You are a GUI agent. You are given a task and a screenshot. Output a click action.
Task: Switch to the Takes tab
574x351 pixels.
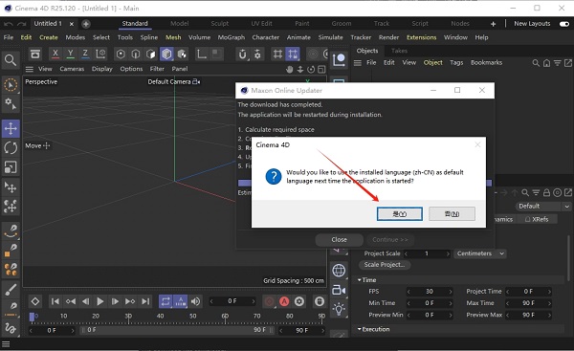click(399, 51)
